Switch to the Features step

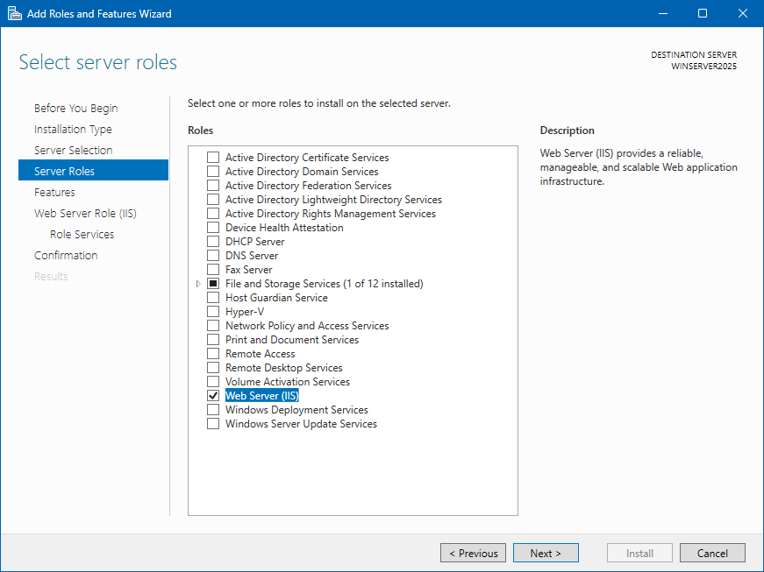(x=54, y=193)
